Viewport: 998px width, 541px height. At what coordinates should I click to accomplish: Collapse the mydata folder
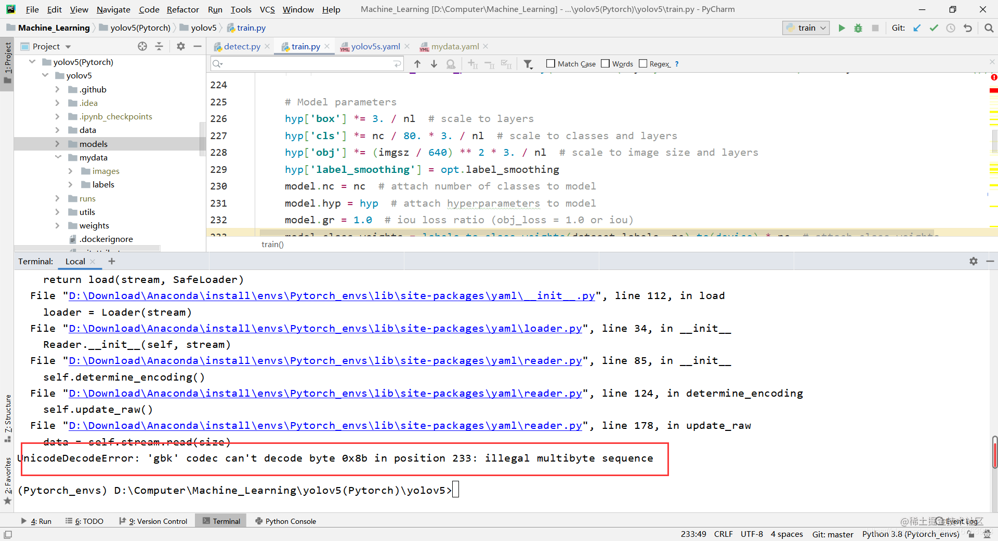pos(57,157)
